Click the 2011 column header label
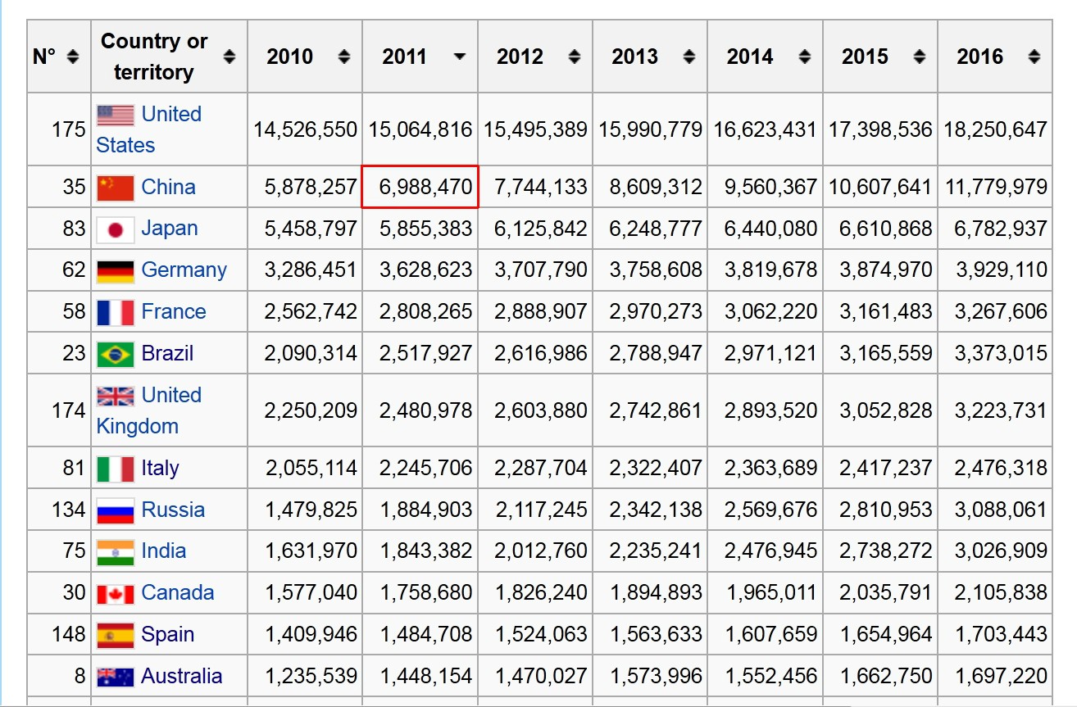Viewport: 1077px width, 707px height. [404, 57]
